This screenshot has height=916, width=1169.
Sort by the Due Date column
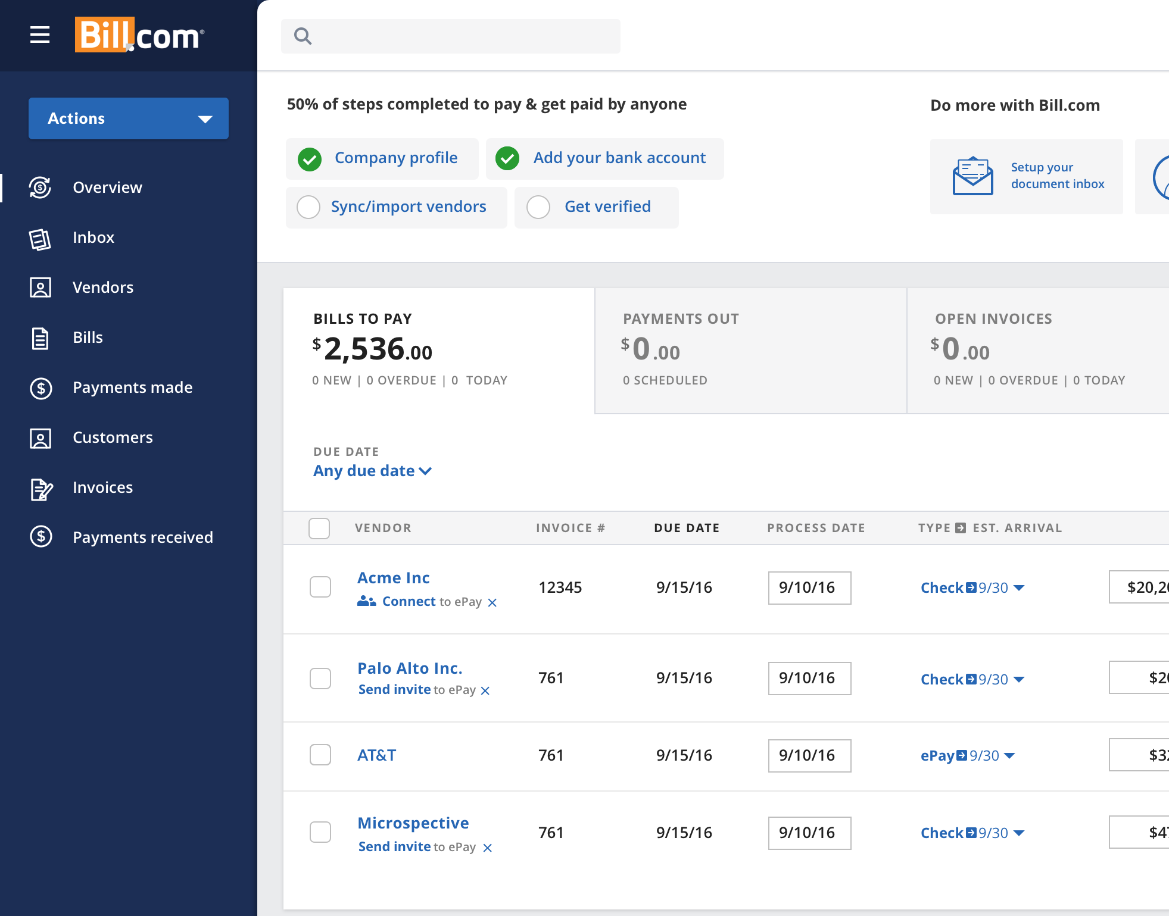click(x=687, y=528)
